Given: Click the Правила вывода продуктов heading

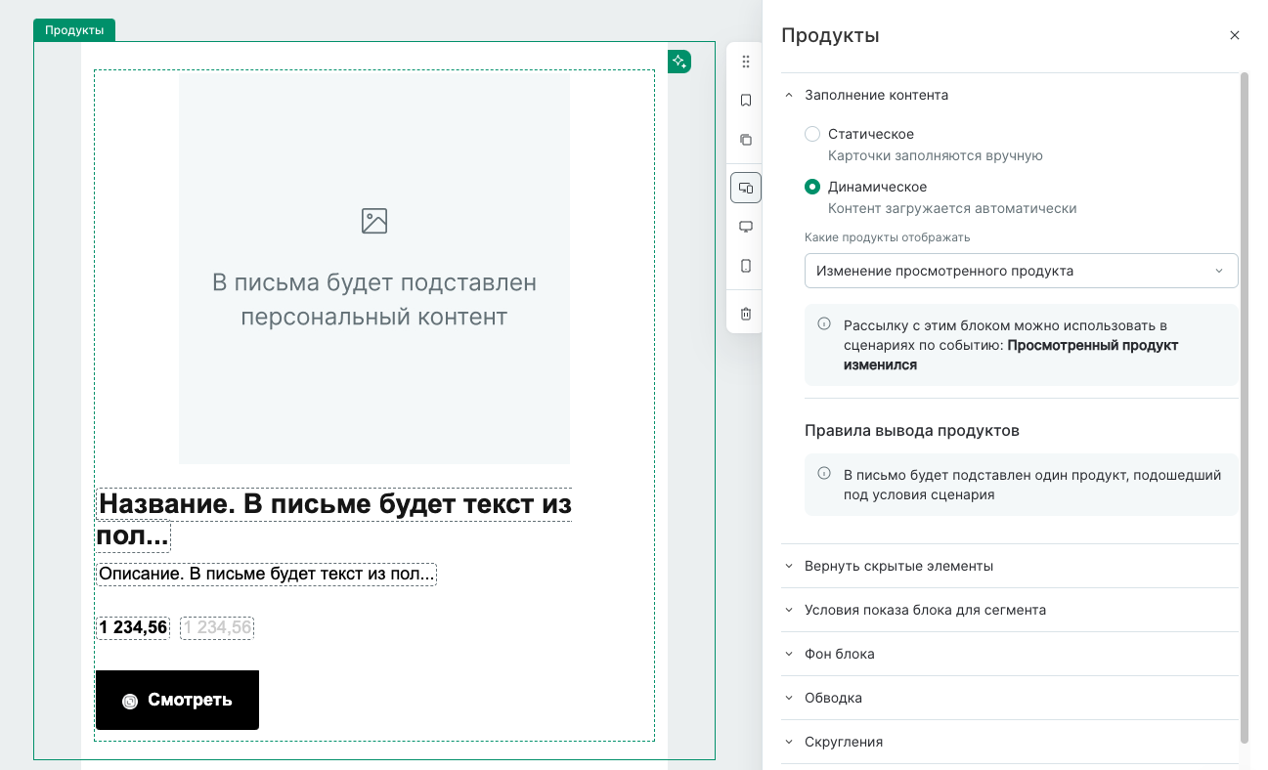Looking at the screenshot, I should click(x=912, y=430).
